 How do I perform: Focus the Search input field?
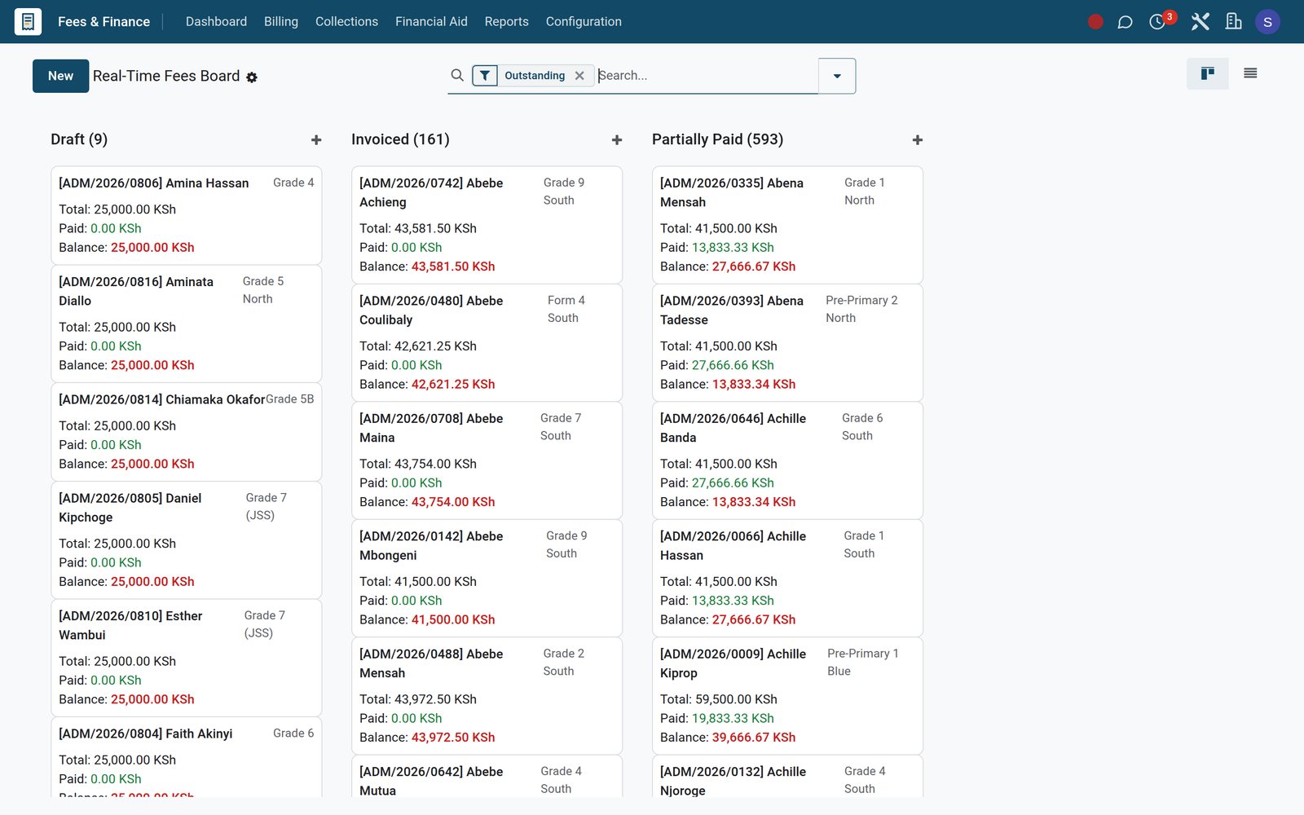point(706,76)
